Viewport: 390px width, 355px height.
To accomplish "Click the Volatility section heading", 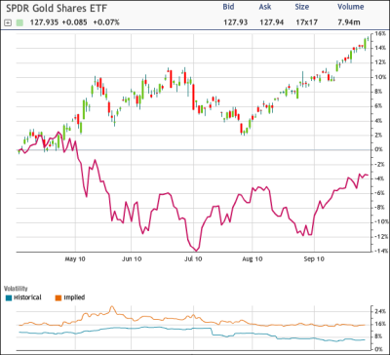I will (16, 289).
